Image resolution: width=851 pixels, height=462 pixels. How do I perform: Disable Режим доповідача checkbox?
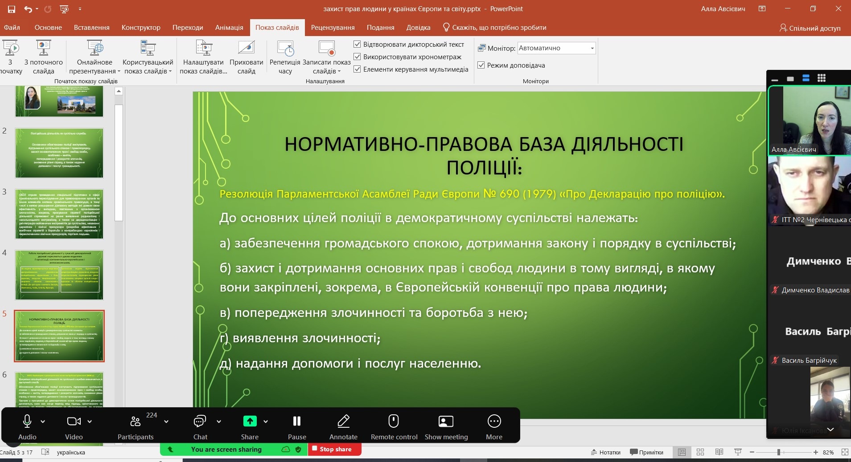481,65
